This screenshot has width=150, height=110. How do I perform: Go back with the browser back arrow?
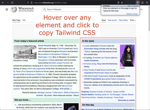pyautogui.click(x=3, y=3)
